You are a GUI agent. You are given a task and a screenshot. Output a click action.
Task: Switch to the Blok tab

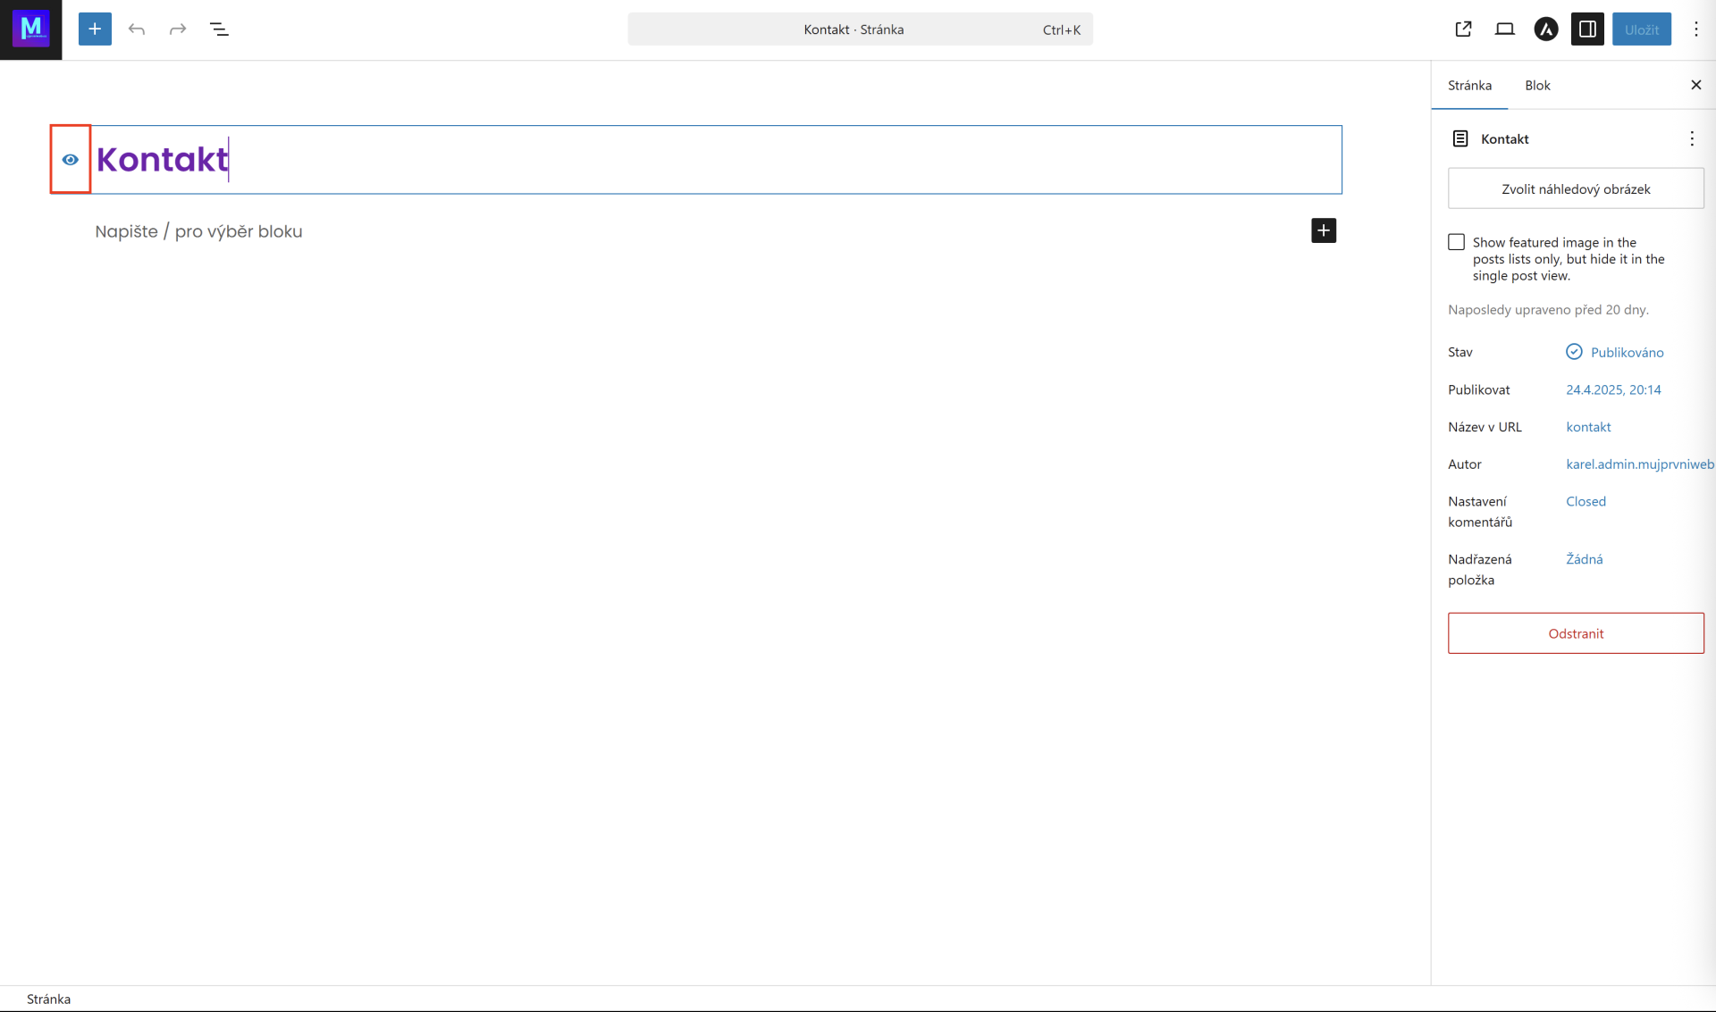[x=1537, y=86]
